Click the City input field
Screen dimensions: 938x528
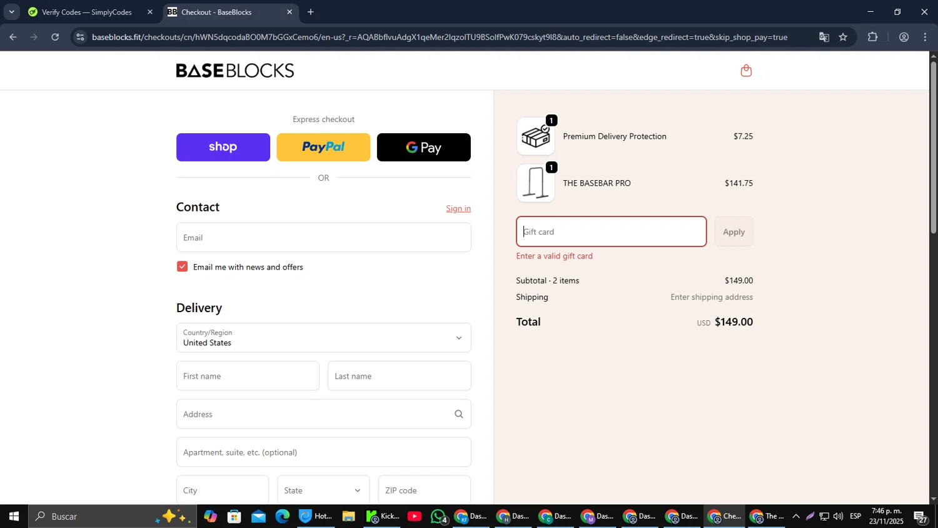pyautogui.click(x=222, y=490)
